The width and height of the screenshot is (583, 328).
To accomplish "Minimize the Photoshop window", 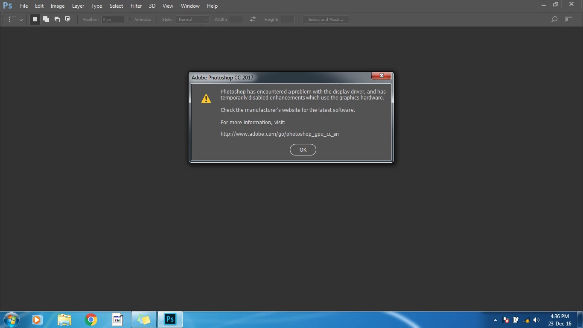I will (x=544, y=4).
